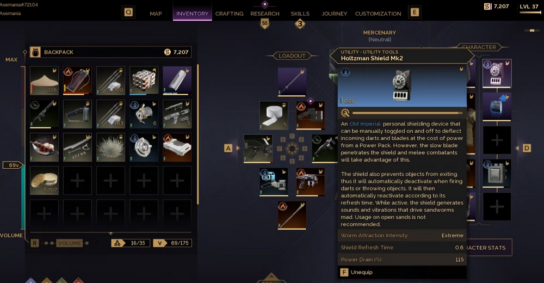Expand backpack with bottom chevron marker
The width and height of the screenshot is (544, 283).
(110, 233)
